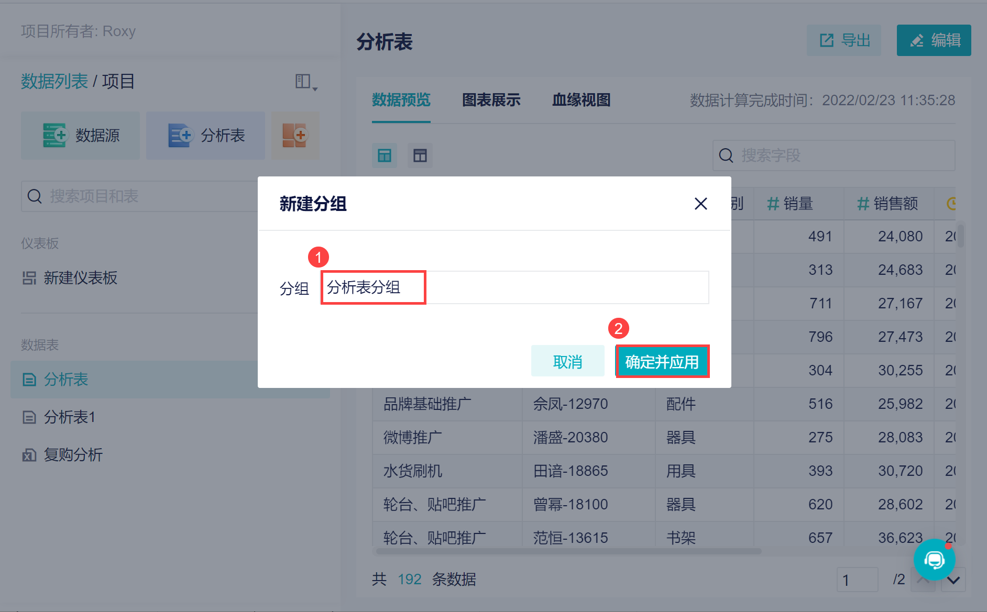Click the new analysis table icon button
Image resolution: width=987 pixels, height=612 pixels.
(205, 136)
